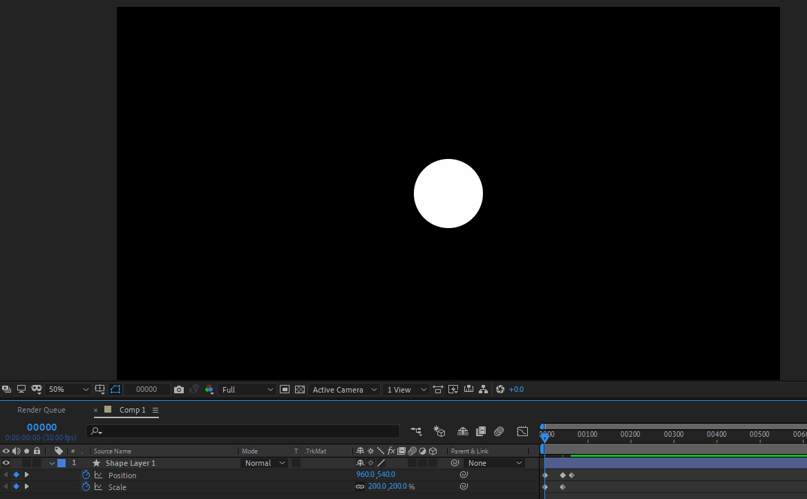The width and height of the screenshot is (807, 499).
Task: Open the Full resolution dropdown
Action: [x=247, y=390]
